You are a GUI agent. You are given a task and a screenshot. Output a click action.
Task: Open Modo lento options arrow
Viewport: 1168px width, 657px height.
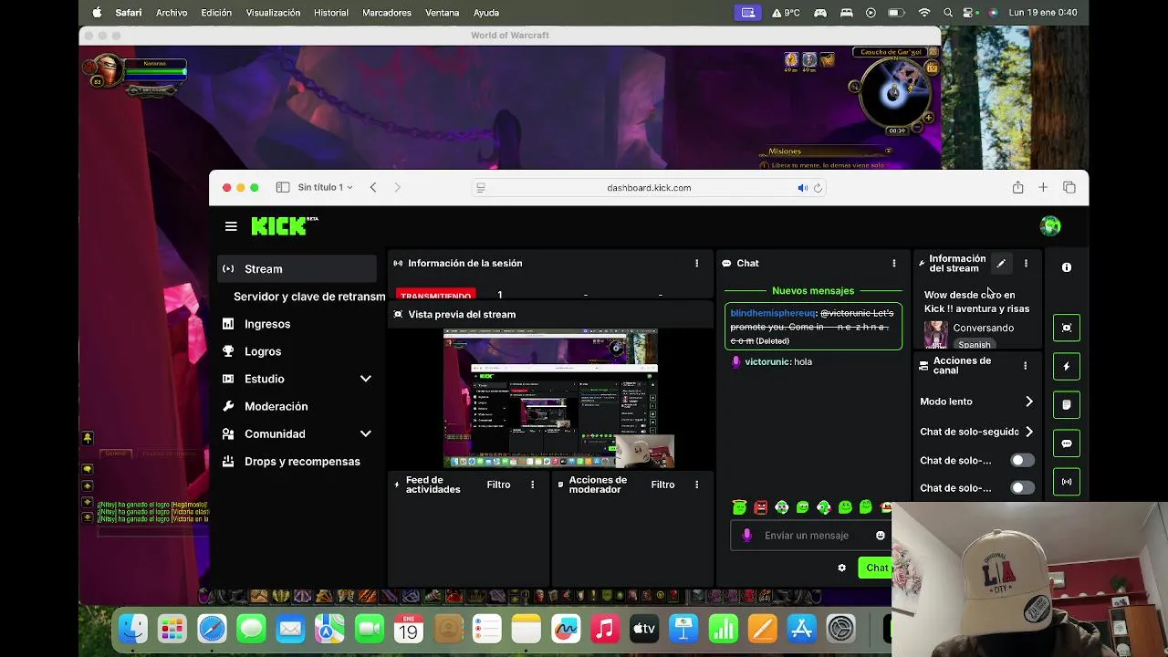[x=1028, y=401]
